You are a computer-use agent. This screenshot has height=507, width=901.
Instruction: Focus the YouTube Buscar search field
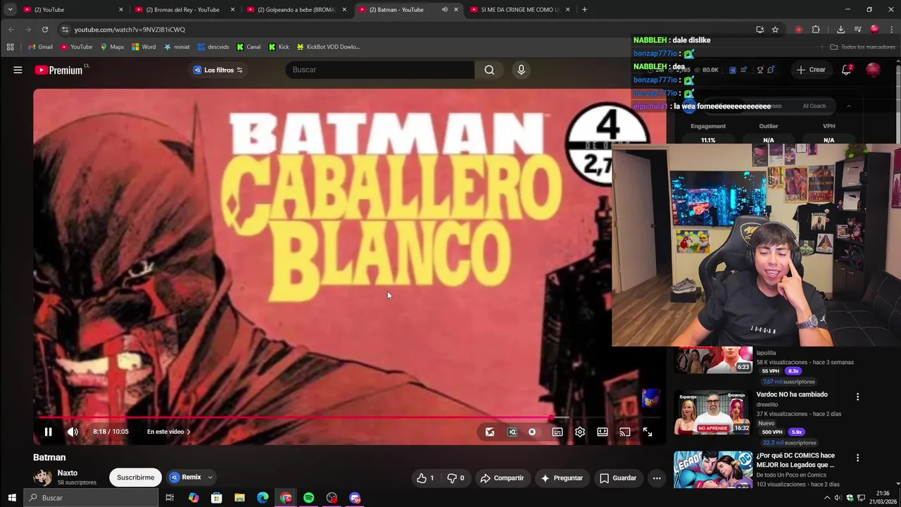(x=380, y=70)
